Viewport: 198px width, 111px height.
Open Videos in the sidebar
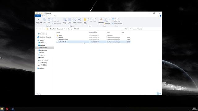pyautogui.click(x=42, y=58)
